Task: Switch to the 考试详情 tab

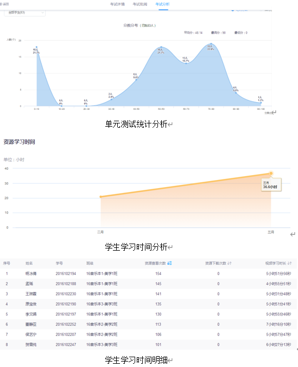Action: pyautogui.click(x=117, y=4)
